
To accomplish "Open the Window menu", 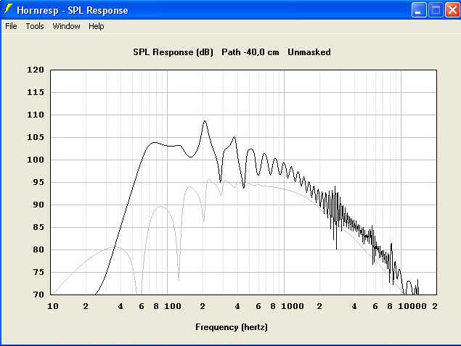I will click(66, 26).
